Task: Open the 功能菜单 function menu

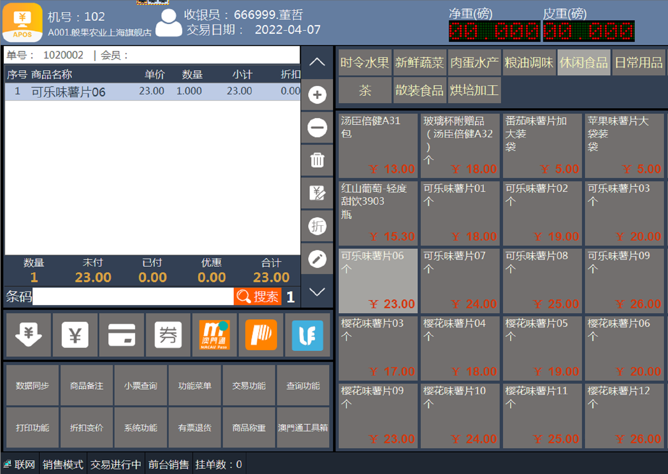Action: (195, 385)
